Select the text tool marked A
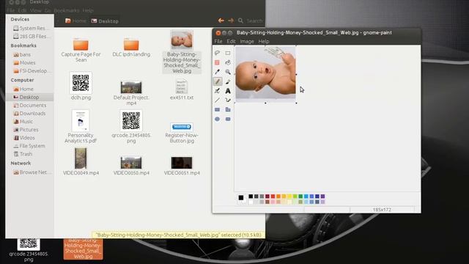Image resolution: width=469 pixels, height=264 pixels. pos(228,91)
